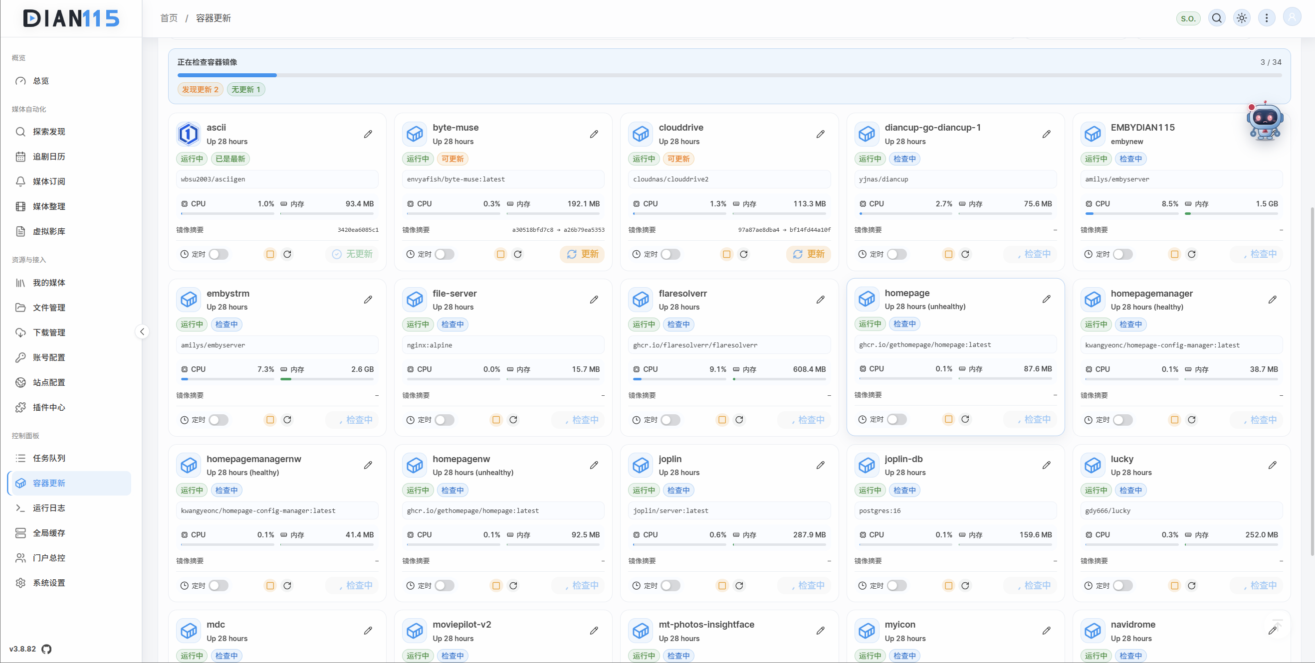Collapse the left sidebar with chevron

point(142,331)
